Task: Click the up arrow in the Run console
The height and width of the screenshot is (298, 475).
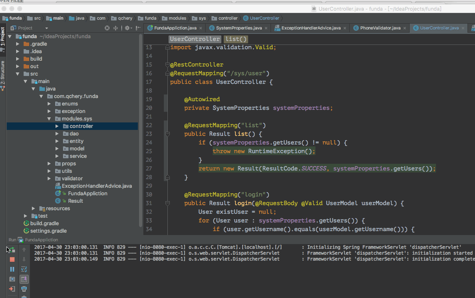Action: point(24,250)
